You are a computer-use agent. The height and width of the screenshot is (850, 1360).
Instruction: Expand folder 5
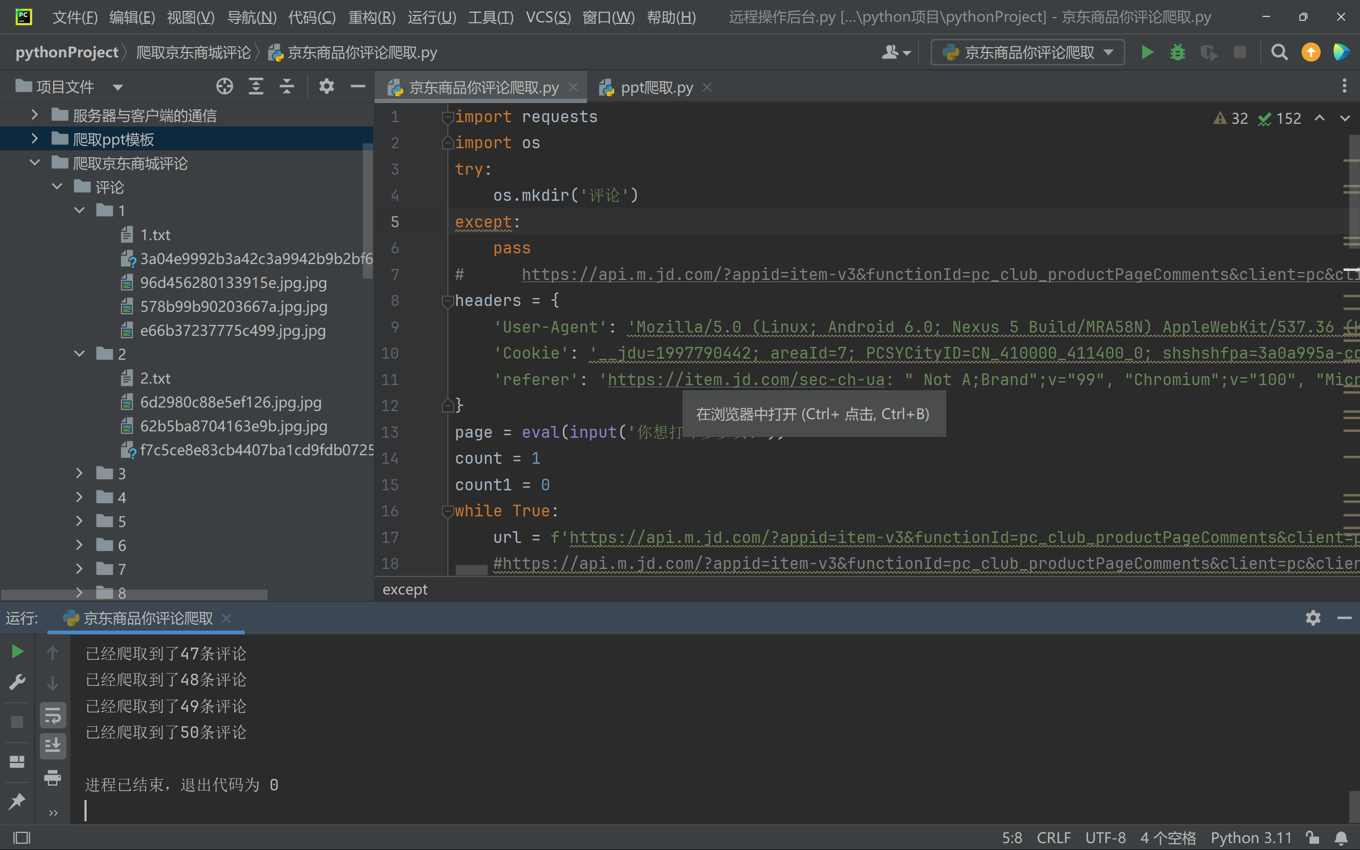[x=79, y=521]
